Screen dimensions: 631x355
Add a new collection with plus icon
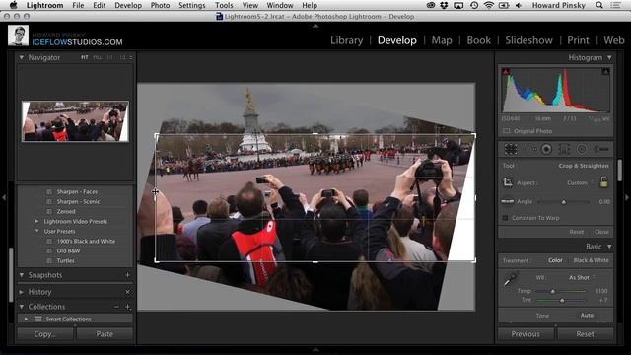(127, 307)
